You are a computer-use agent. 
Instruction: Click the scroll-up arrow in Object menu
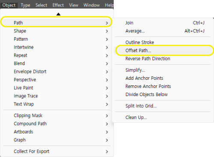pos(58,14)
